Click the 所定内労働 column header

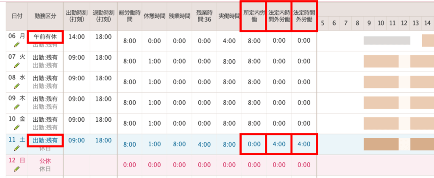click(253, 16)
